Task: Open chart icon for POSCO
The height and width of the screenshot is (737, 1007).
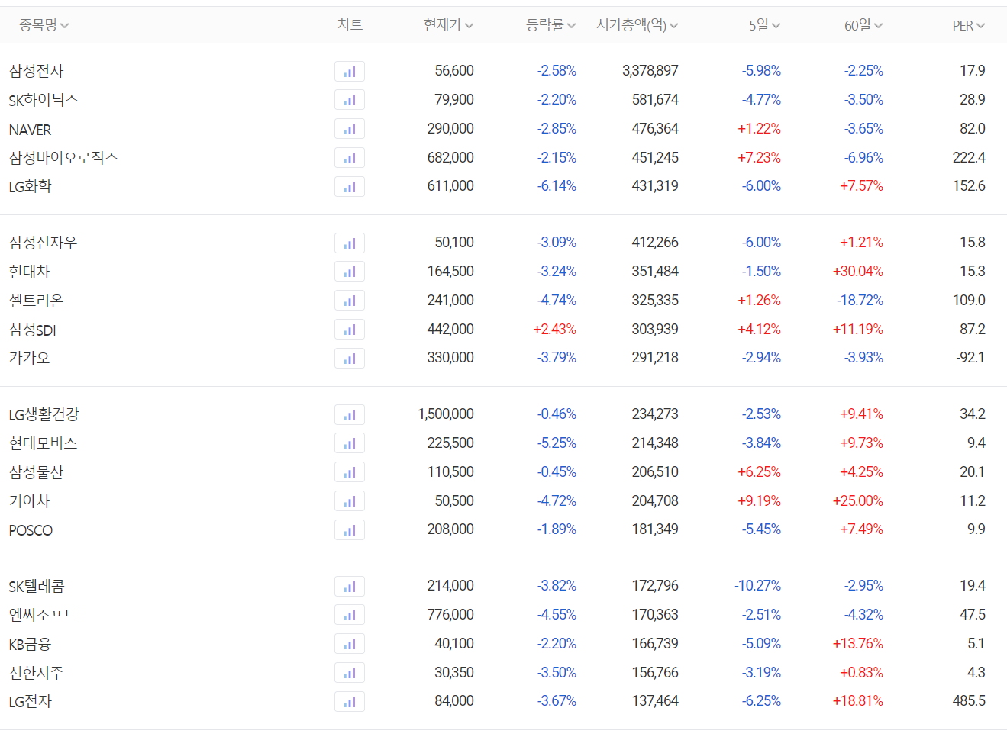Action: [350, 530]
